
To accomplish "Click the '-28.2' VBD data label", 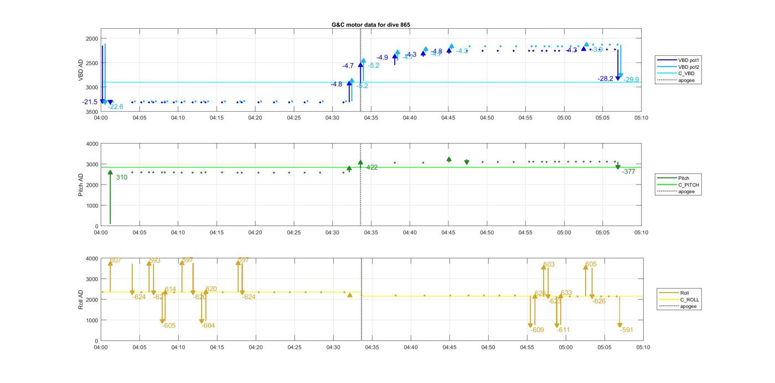I will coord(605,79).
